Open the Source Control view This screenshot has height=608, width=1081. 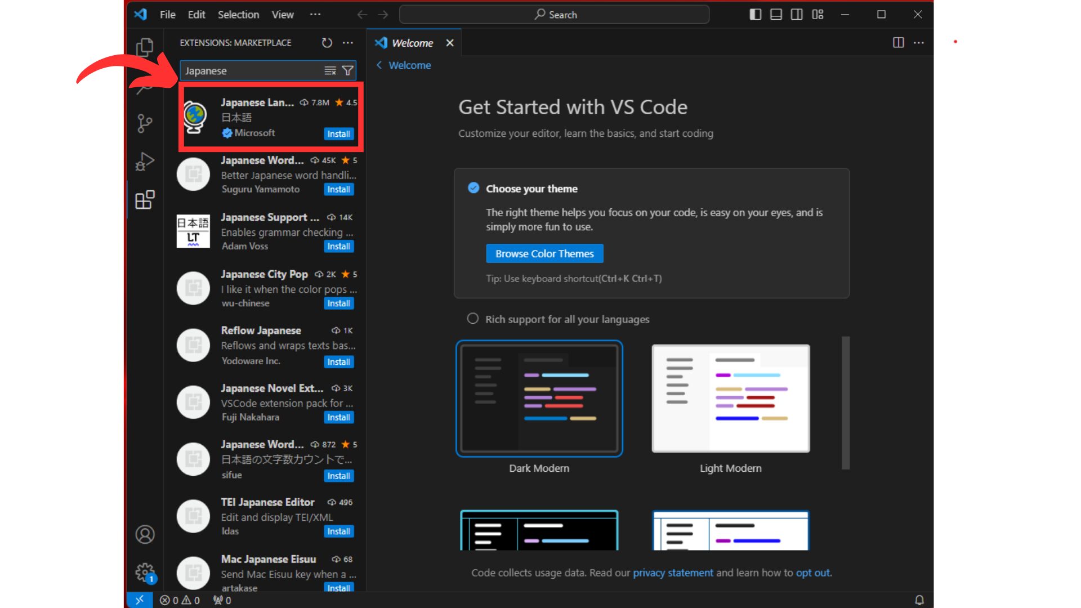tap(145, 124)
